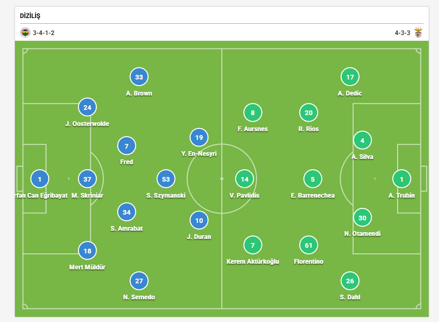Click goalkeeper Egribayat's blue number 1 marker
Viewport: 439px width, 322px height.
point(40,179)
